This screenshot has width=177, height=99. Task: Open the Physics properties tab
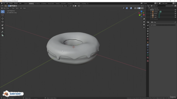(x=148, y=50)
